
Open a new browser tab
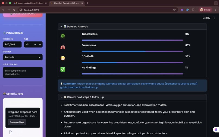click(87, 3)
